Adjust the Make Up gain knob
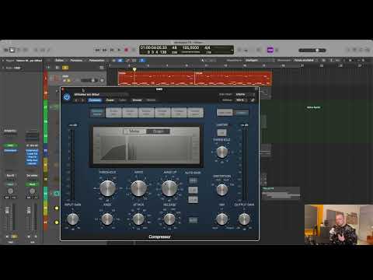 (x=169, y=188)
